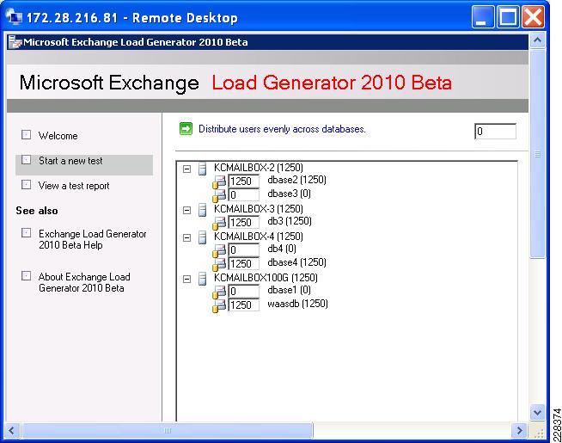Open View a test report

(x=74, y=186)
